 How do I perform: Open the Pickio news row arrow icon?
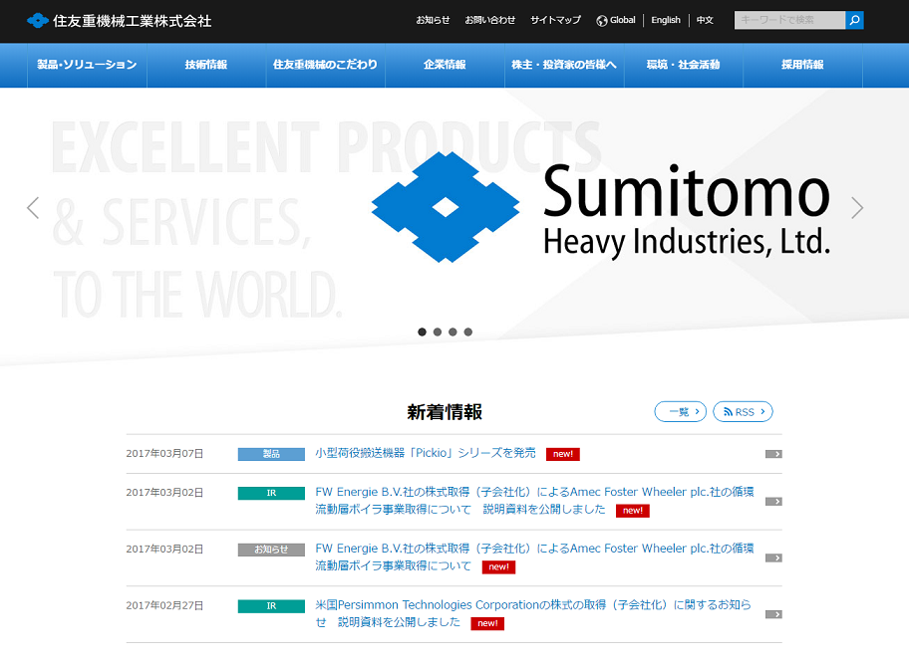click(773, 454)
